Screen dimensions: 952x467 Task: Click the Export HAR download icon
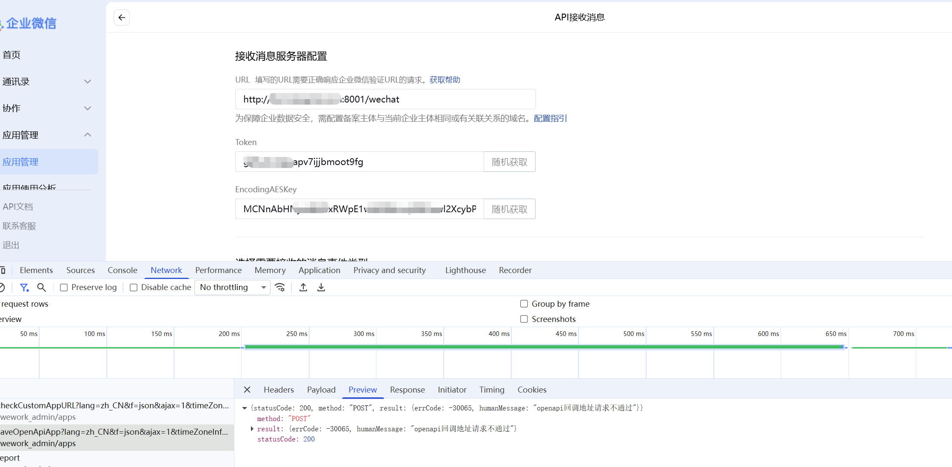321,288
